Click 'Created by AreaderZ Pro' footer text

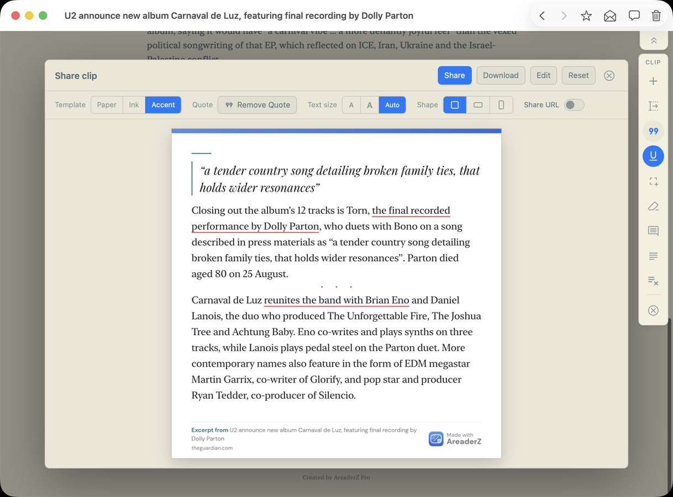[336, 477]
